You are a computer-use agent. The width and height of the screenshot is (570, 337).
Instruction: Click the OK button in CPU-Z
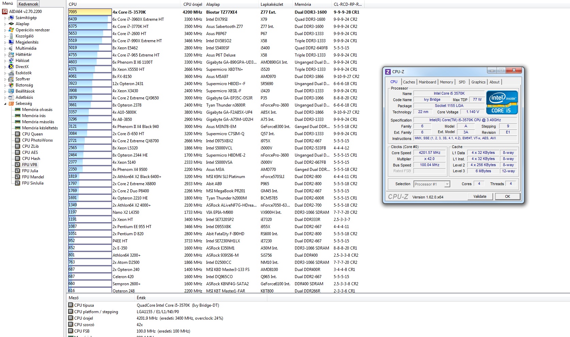pos(507,196)
